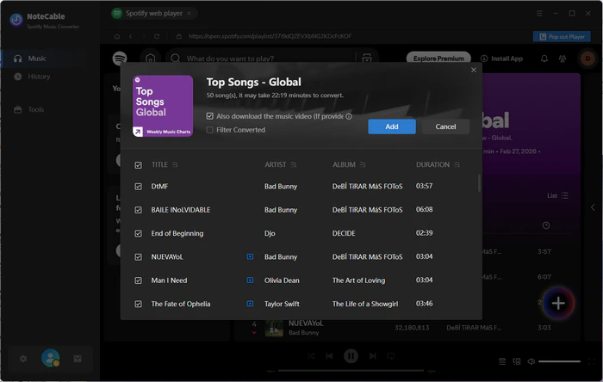Adjust the volume slider
The width and height of the screenshot is (603, 382).
pos(559,361)
